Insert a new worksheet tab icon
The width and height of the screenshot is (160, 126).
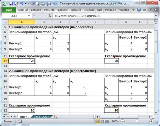56,117
